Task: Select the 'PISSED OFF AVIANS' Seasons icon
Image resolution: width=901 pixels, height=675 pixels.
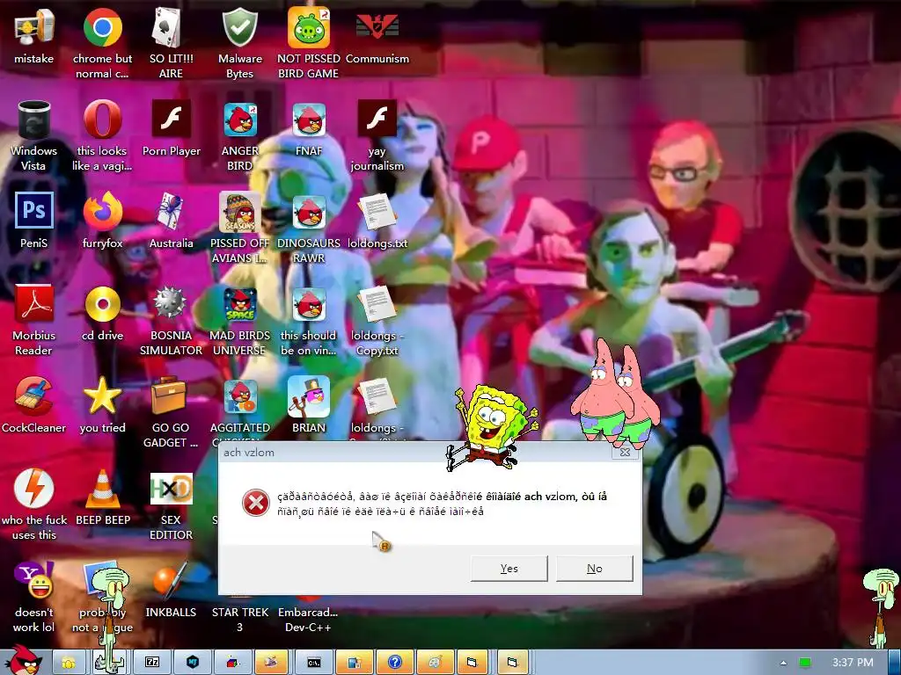Action: pyautogui.click(x=240, y=212)
